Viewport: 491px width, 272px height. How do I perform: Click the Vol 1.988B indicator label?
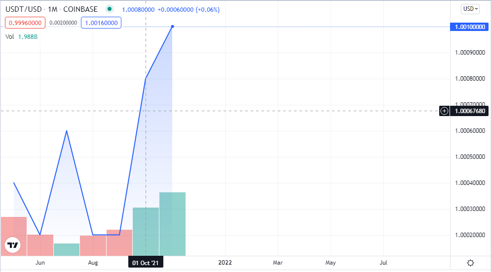coord(22,37)
